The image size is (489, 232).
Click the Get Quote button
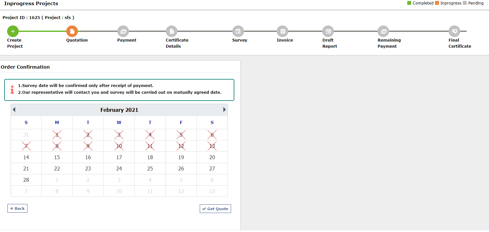(215, 209)
